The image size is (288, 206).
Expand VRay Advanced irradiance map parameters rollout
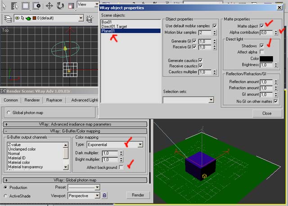point(75,124)
